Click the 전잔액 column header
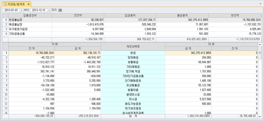The height and width of the screenshot is (121, 264). [78, 15]
